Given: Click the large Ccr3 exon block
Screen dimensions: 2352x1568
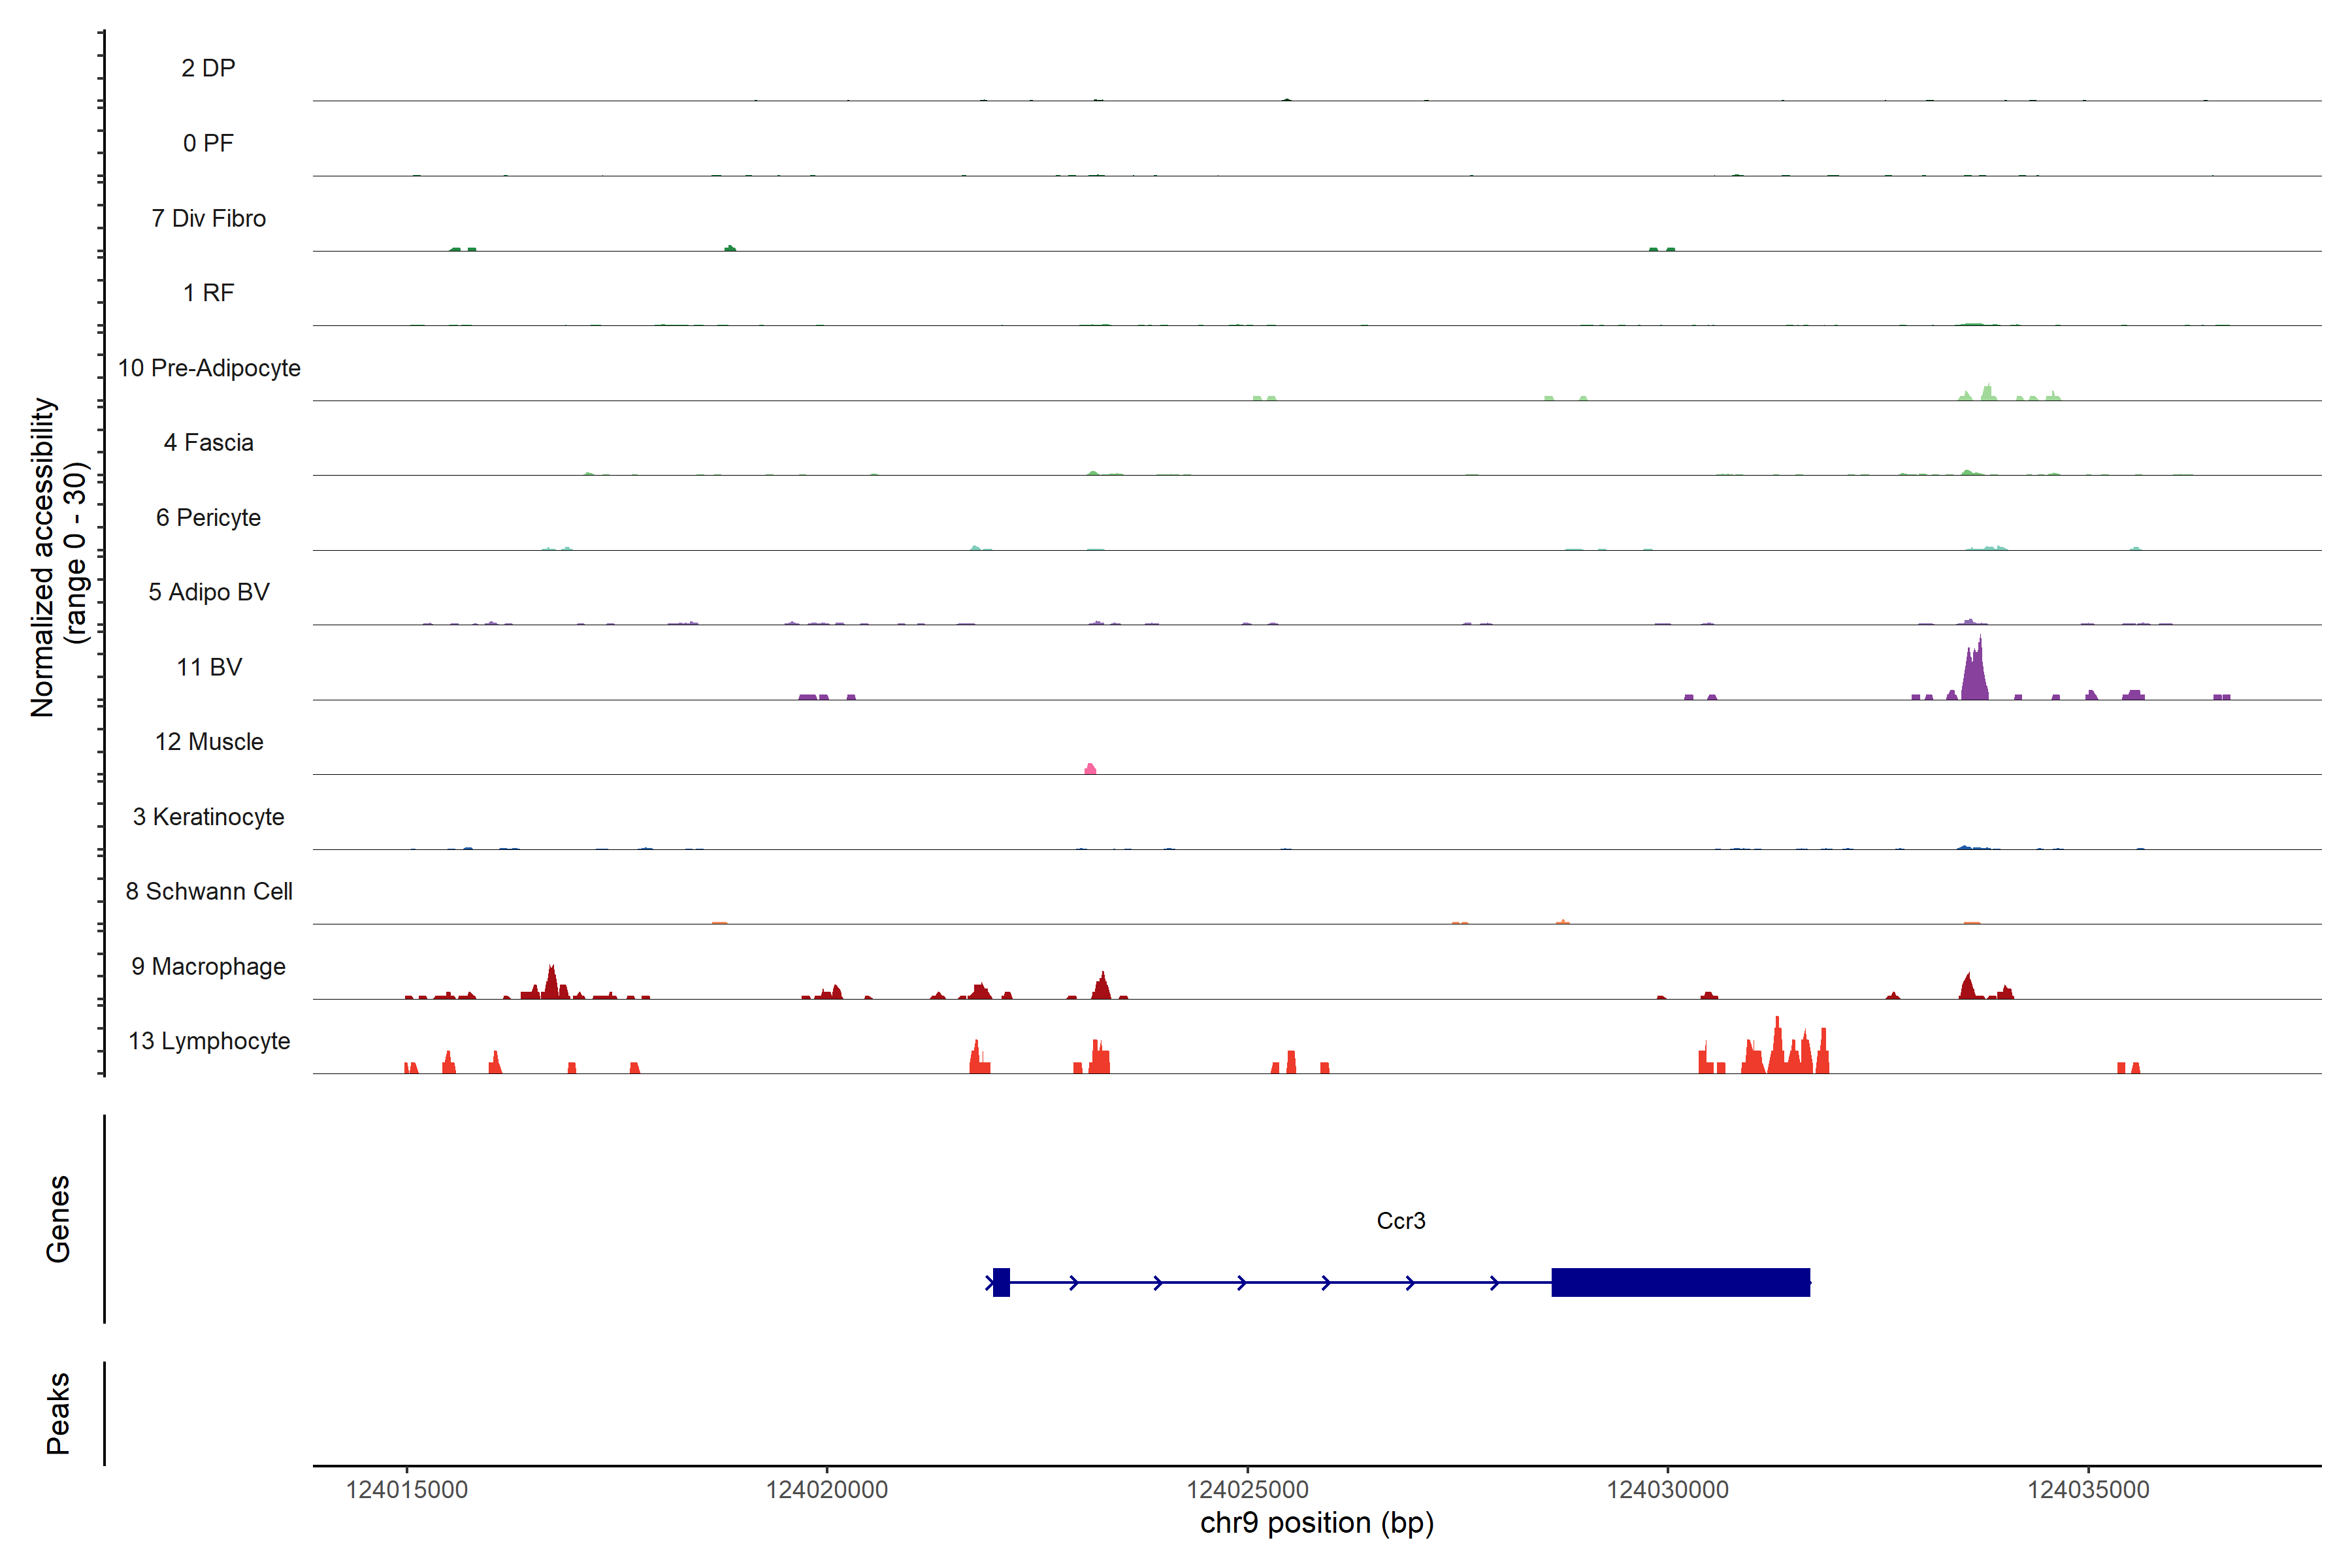Looking at the screenshot, I should tap(1680, 1282).
